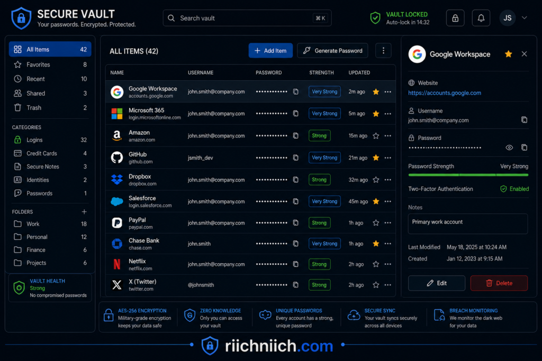Select the Logins category
The width and height of the screenshot is (542, 361).
point(50,140)
